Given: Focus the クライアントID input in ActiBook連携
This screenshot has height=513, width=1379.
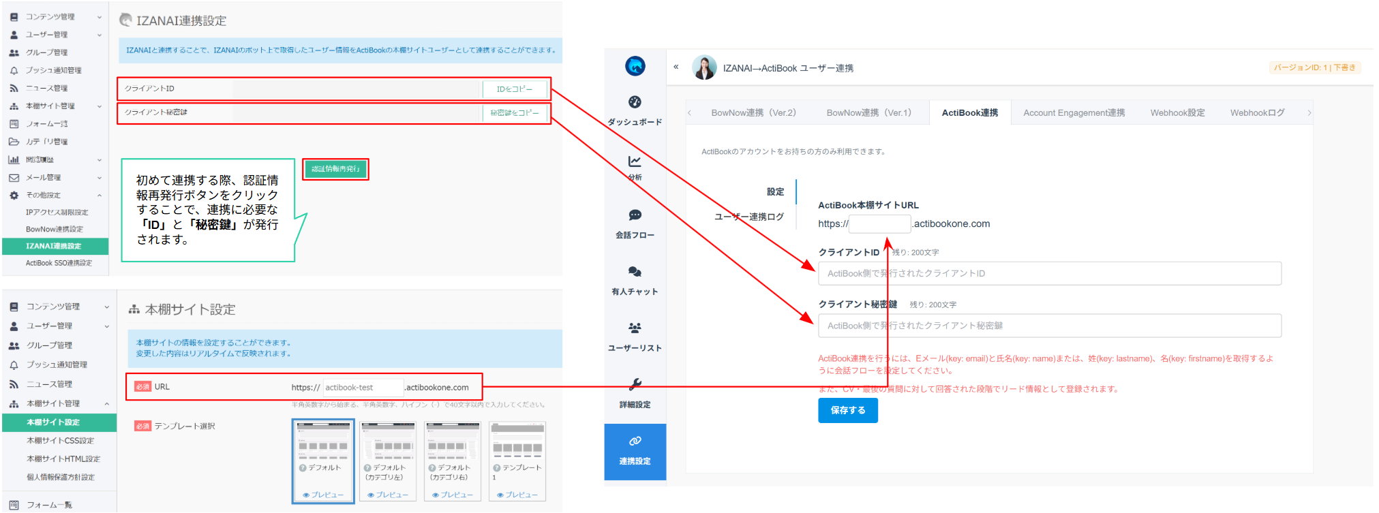Looking at the screenshot, I should 1050,273.
